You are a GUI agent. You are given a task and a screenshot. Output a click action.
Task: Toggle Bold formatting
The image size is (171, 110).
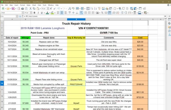tap(34, 13)
